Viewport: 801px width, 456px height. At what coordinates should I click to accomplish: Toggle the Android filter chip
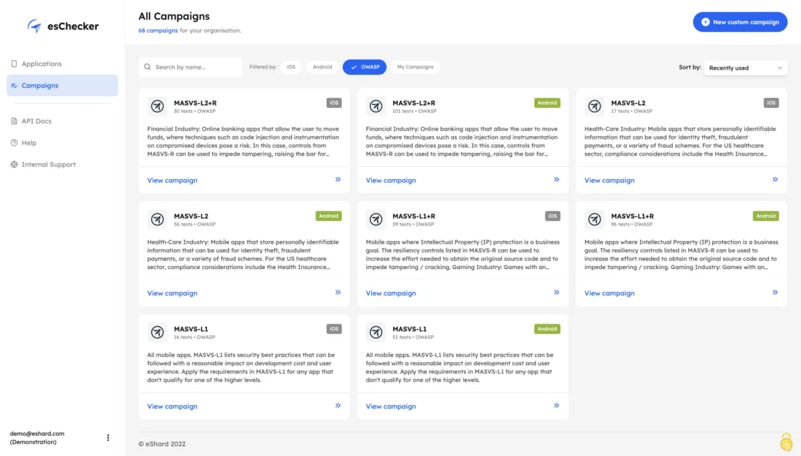[x=322, y=67]
